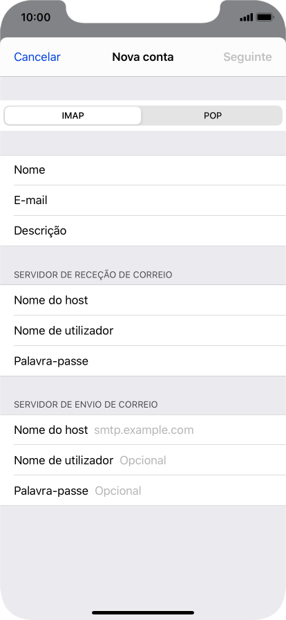Focus the E-mail input field
The image size is (286, 620).
[143, 201]
